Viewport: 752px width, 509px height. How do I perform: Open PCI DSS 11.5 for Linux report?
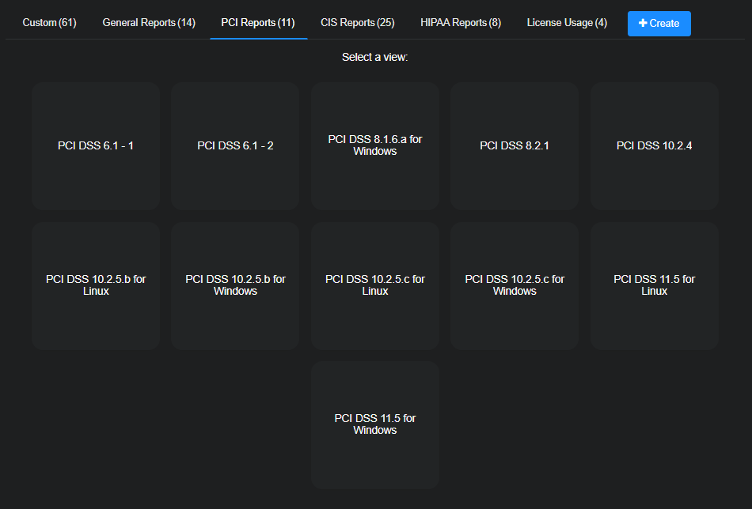655,285
